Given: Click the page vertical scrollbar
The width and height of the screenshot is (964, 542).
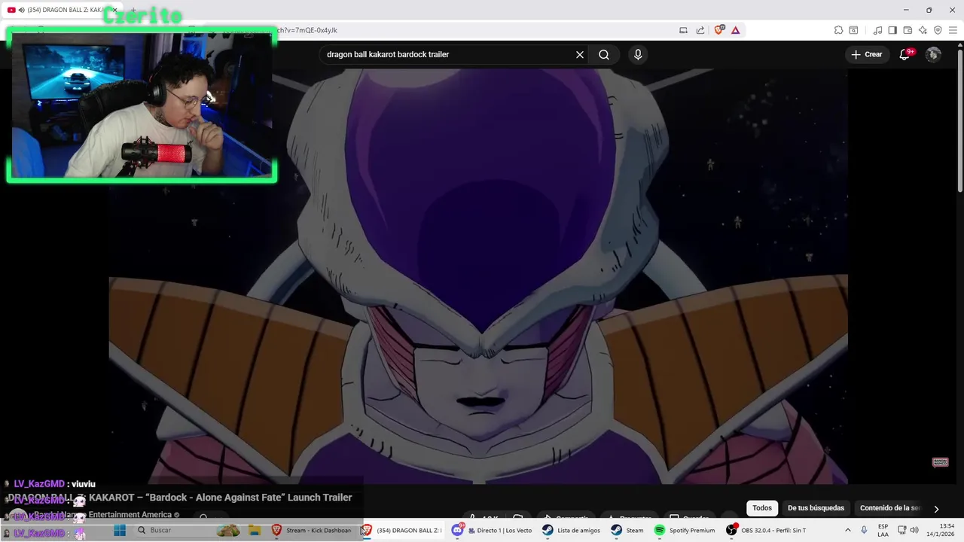Looking at the screenshot, I should click(x=960, y=120).
